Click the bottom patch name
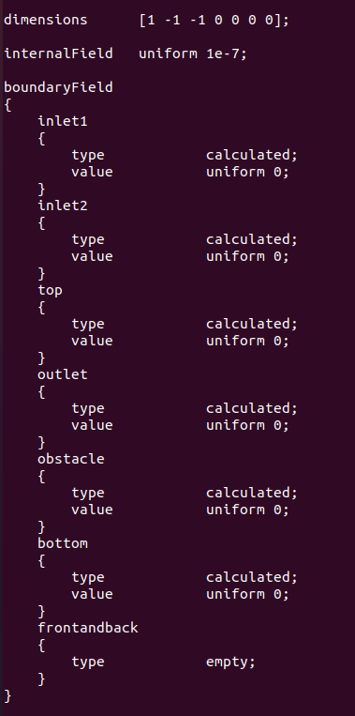This screenshot has width=355, height=716. point(63,543)
